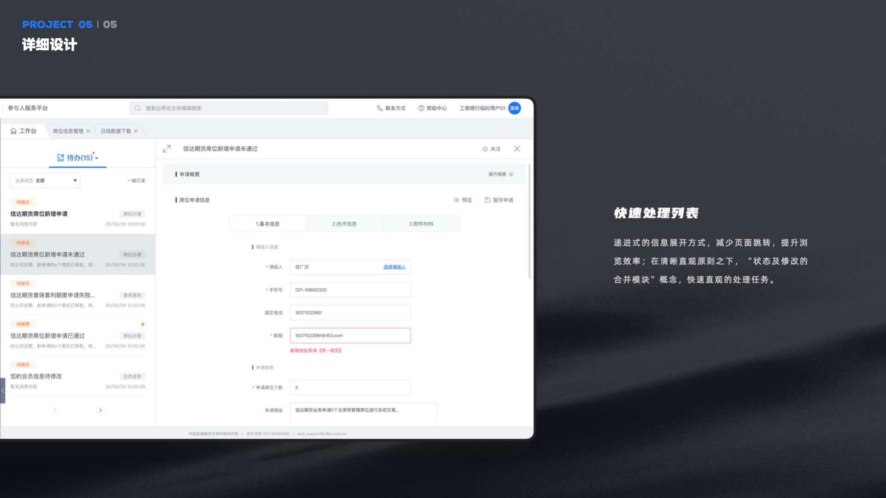Close the 席位信息管理 tab
Viewport: 886px width, 498px height.
[88, 131]
